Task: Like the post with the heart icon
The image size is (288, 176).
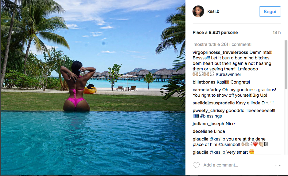Action: tap(196, 165)
